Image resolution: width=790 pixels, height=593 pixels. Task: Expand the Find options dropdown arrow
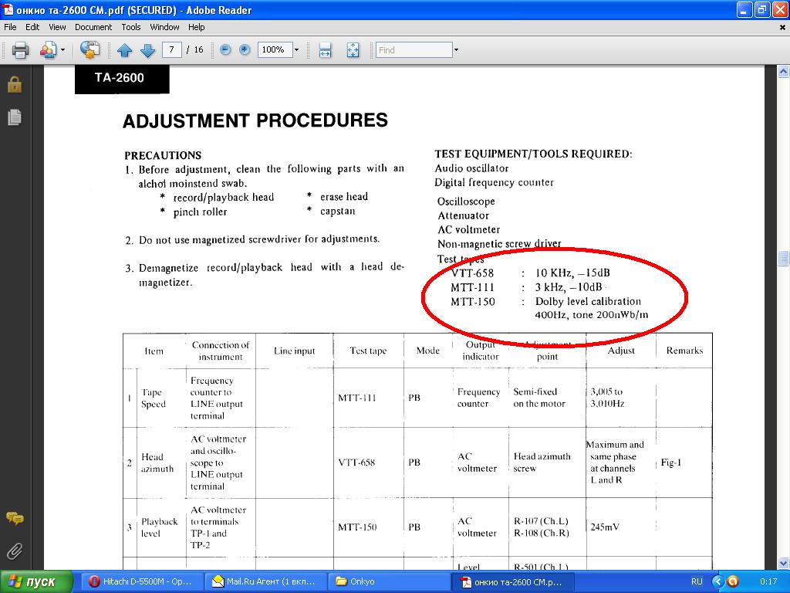click(456, 50)
